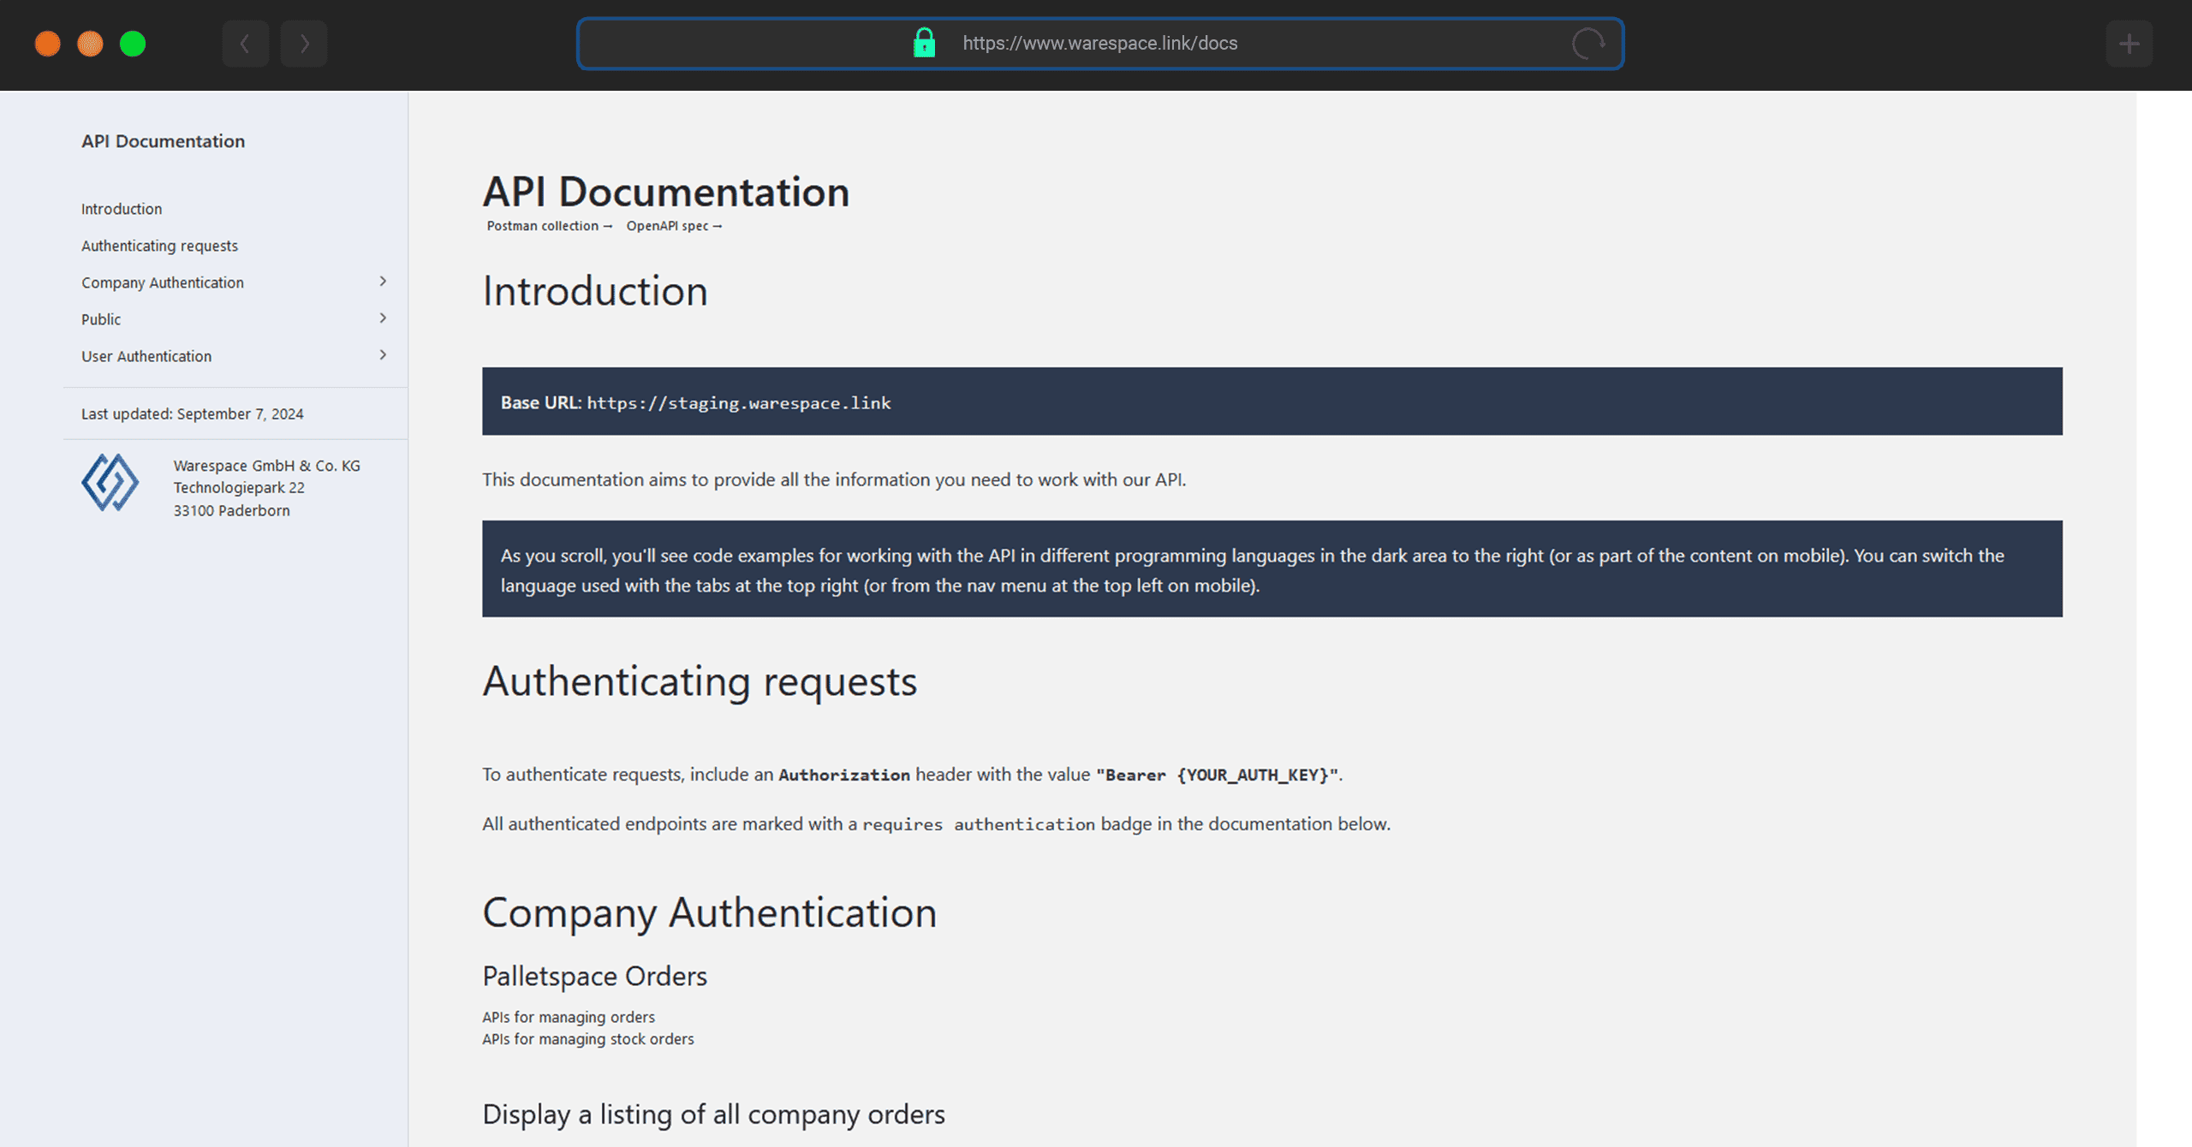Select Company Authentication sidebar item

tap(163, 282)
